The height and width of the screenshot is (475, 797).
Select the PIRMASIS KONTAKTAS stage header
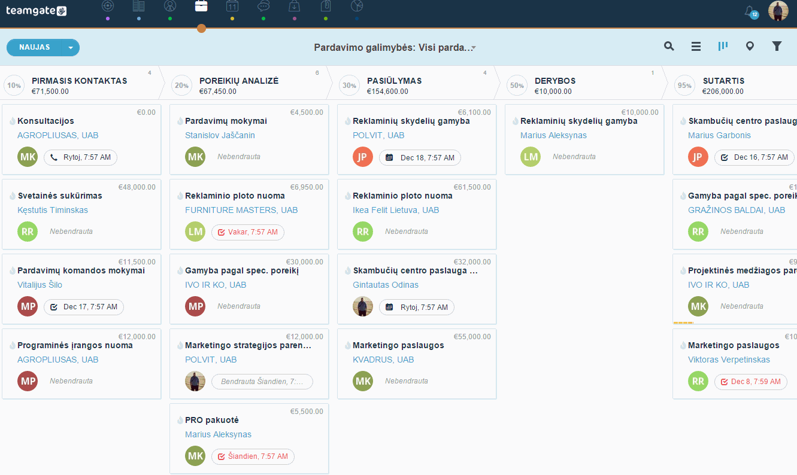click(x=79, y=81)
